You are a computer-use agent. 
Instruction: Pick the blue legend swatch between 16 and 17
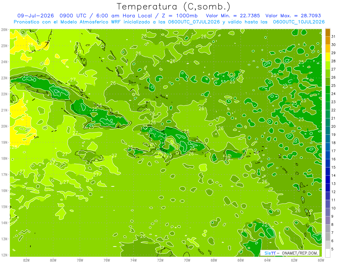pos(328,155)
